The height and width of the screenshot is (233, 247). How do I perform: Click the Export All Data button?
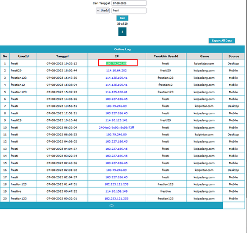pos(222,40)
